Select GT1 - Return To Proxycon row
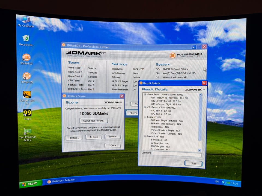Screen dimensions: 262x196 click(169, 98)
